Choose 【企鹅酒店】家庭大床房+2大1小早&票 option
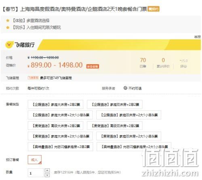Image resolution: width=202 pixels, height=180 pixels. 60,115
